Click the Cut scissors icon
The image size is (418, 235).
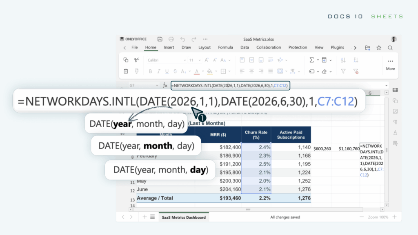point(137,60)
